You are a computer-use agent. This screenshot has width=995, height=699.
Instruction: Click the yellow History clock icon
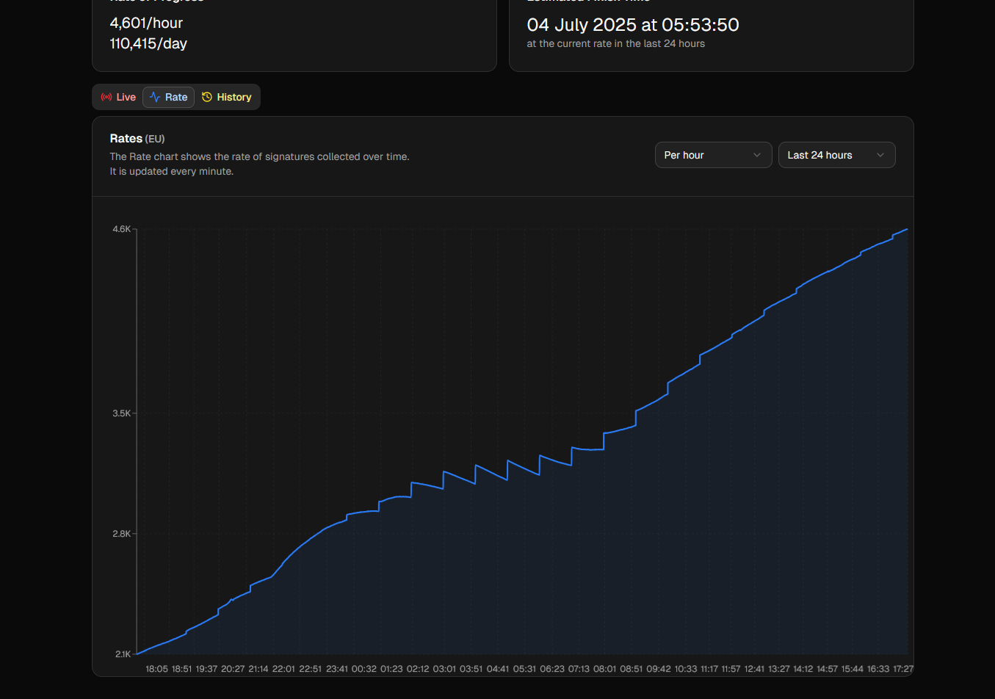tap(207, 97)
